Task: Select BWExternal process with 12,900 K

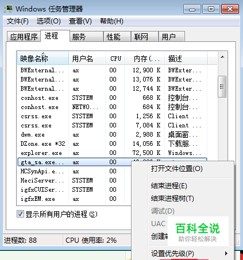Action: 112,70
